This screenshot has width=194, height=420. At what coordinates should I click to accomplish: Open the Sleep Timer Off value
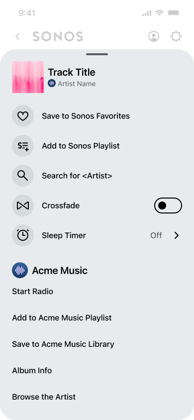point(156,235)
